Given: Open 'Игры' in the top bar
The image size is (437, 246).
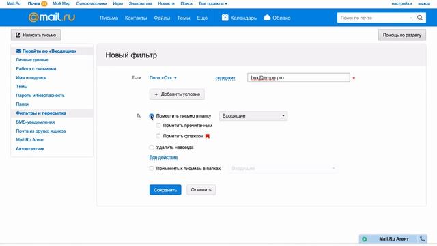Looking at the screenshot, I should coord(118,3).
